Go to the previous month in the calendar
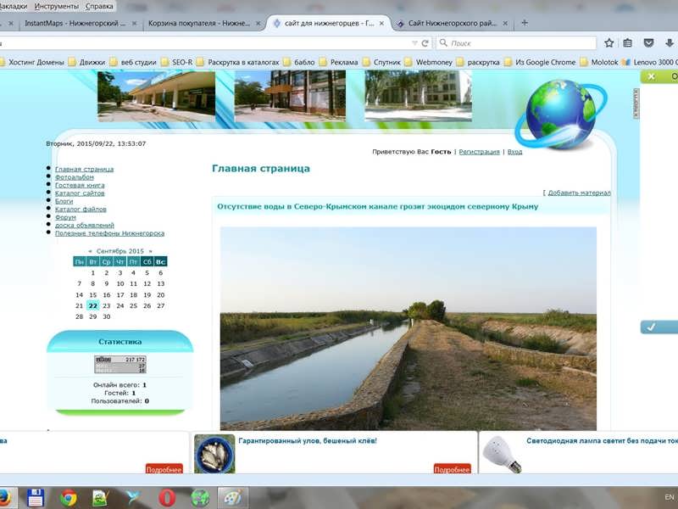Screen dimensions: 678x509 click(x=91, y=251)
